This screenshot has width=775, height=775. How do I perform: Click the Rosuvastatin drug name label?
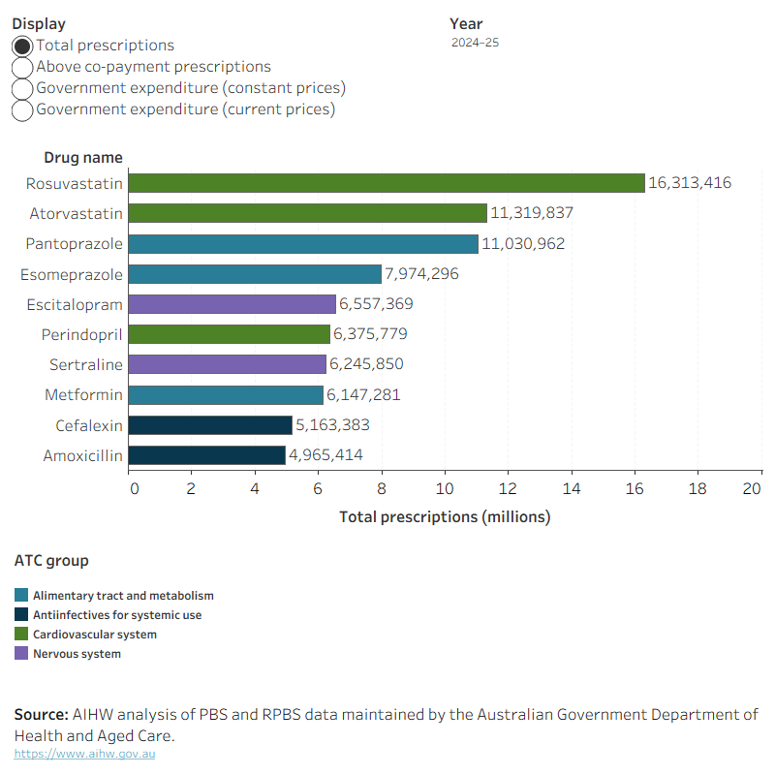pos(75,183)
